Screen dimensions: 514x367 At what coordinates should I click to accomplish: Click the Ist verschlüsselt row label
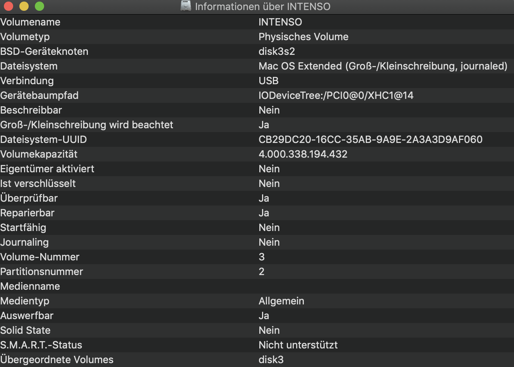(38, 183)
